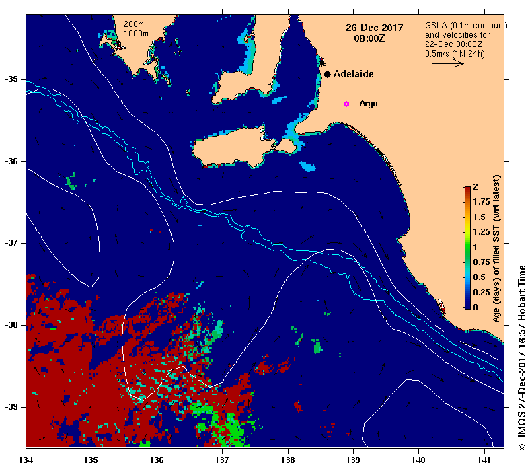Click the Argo legend label
Viewport: 532px width, 471px height.
coord(368,104)
